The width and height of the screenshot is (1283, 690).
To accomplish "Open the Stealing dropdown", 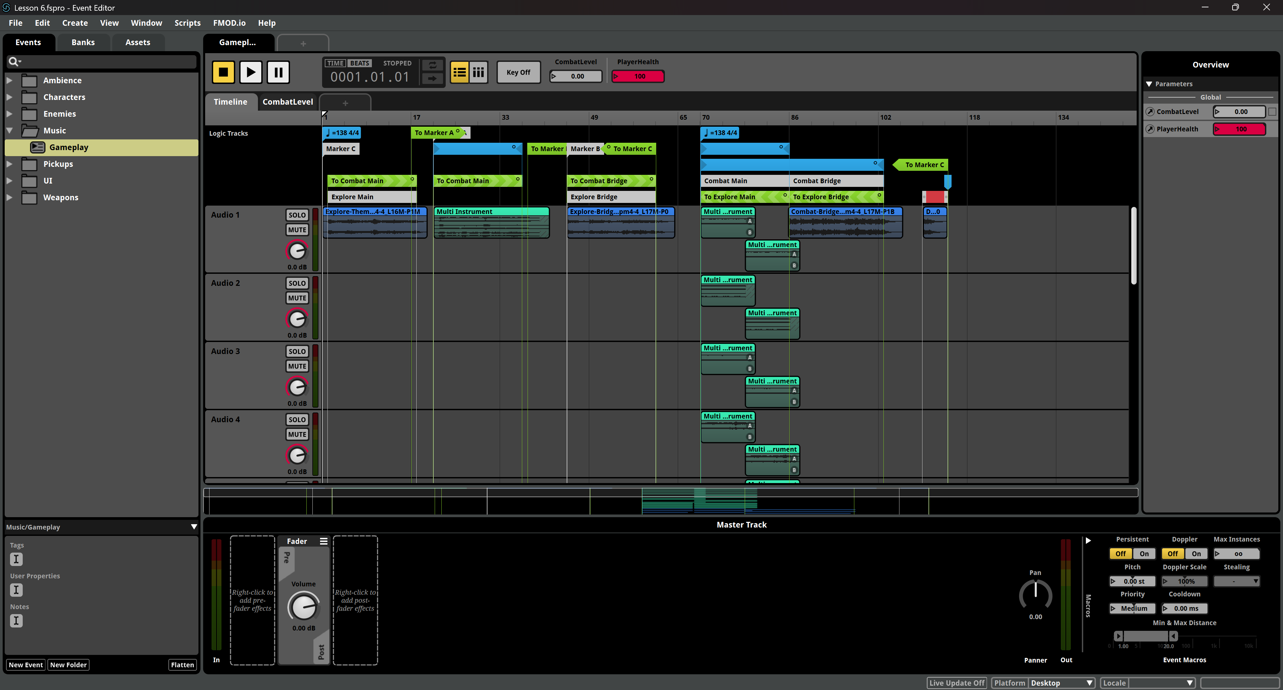I will [x=1236, y=581].
